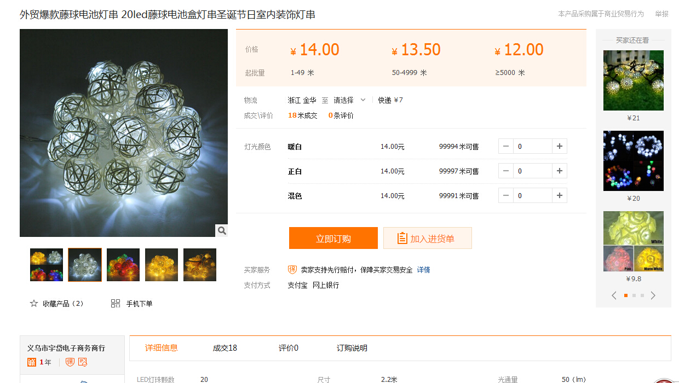The height and width of the screenshot is (383, 679).
Task: Switch to the 成交18 tab
Action: pyautogui.click(x=225, y=348)
